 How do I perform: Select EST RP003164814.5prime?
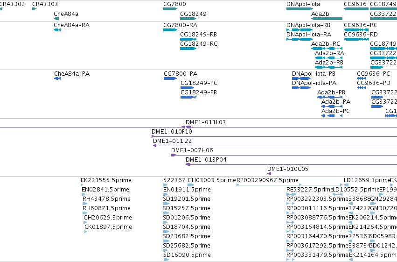[x=318, y=227]
